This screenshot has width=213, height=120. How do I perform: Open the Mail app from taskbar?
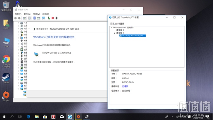[62, 117]
